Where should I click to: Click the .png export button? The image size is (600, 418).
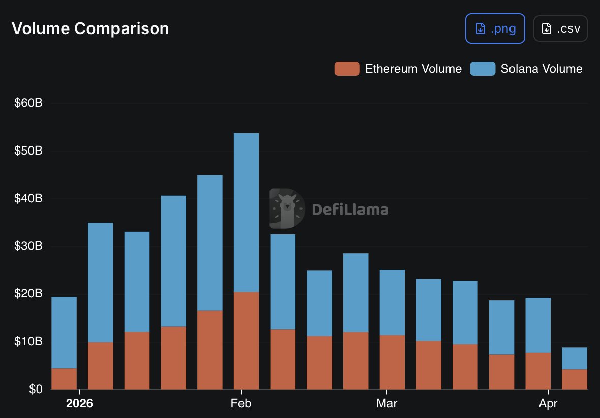coord(495,28)
